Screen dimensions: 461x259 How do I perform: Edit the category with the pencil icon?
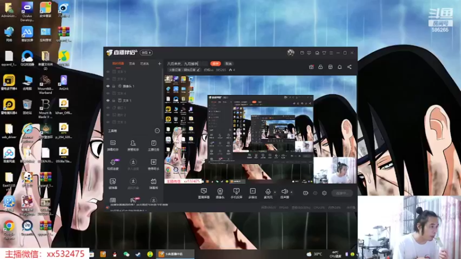[198, 70]
